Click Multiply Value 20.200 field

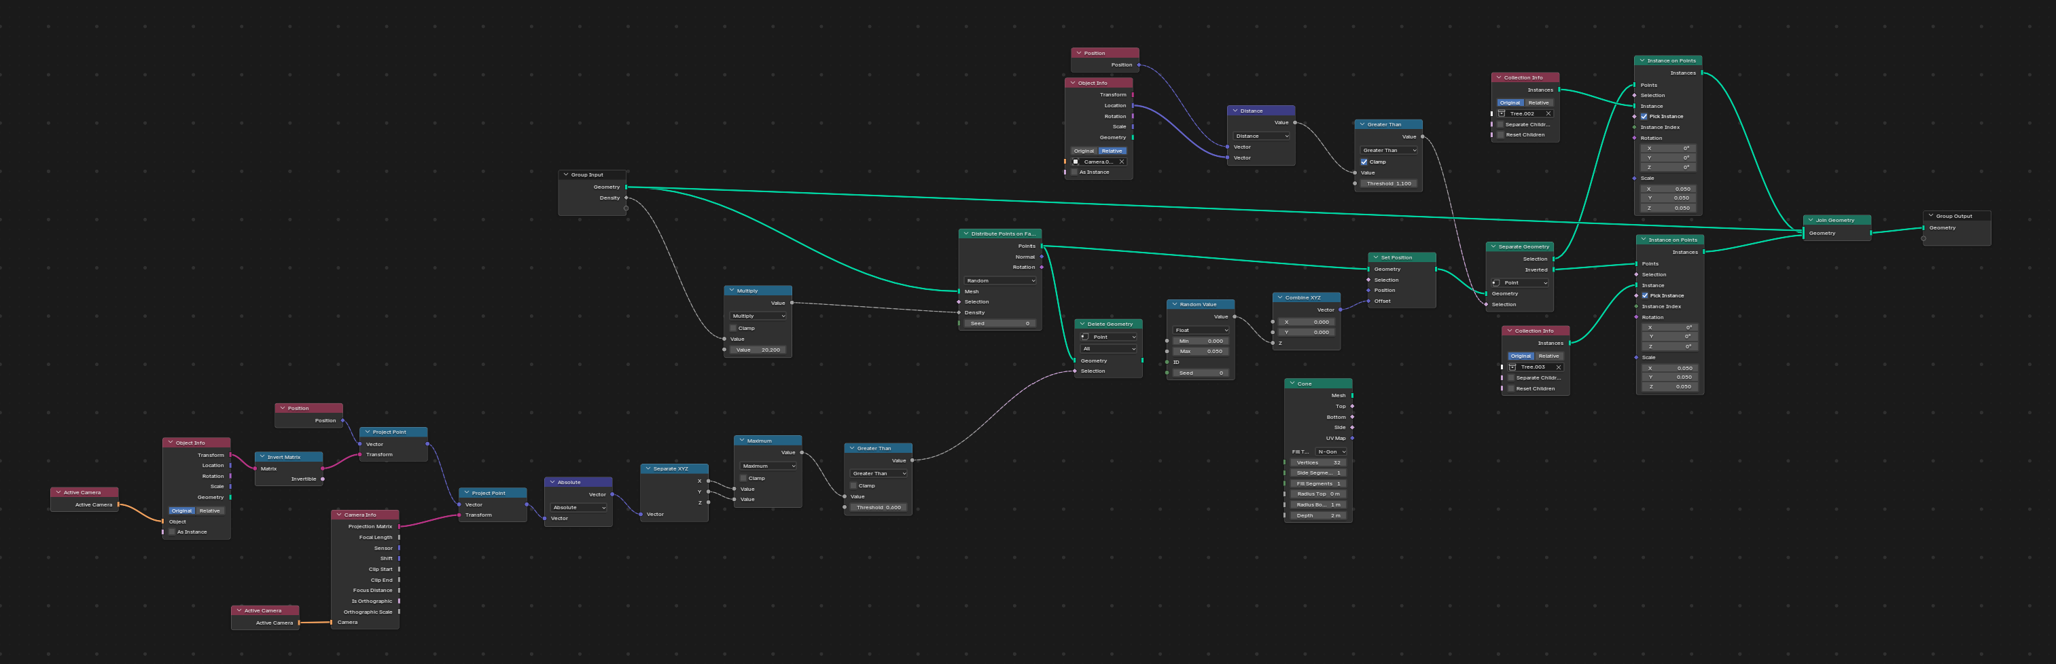[x=758, y=350]
